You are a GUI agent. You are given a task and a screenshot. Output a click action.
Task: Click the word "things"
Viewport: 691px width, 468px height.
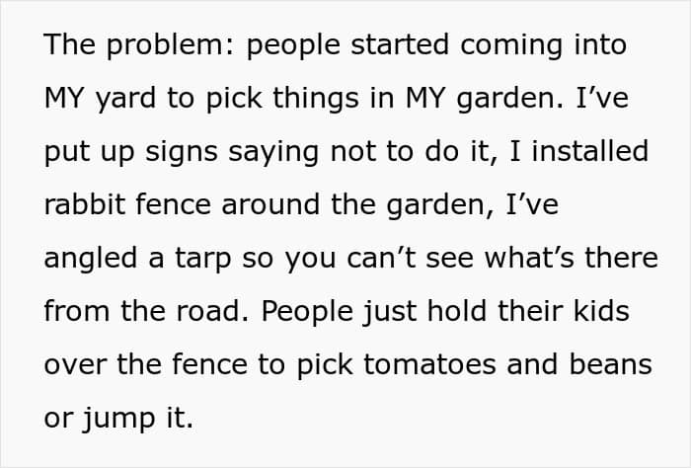[x=316, y=99]
